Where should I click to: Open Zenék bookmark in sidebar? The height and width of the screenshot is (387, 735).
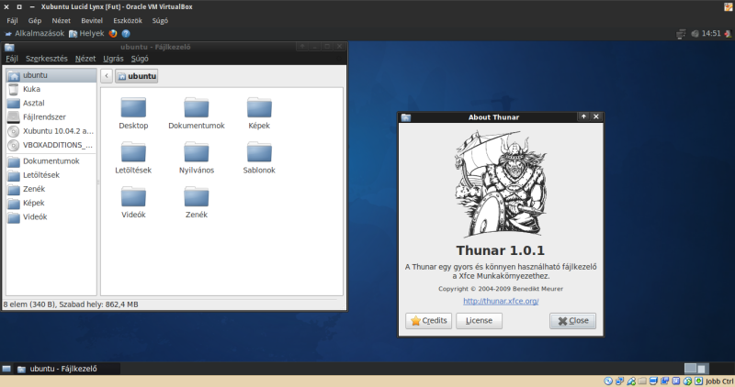pyautogui.click(x=51, y=189)
